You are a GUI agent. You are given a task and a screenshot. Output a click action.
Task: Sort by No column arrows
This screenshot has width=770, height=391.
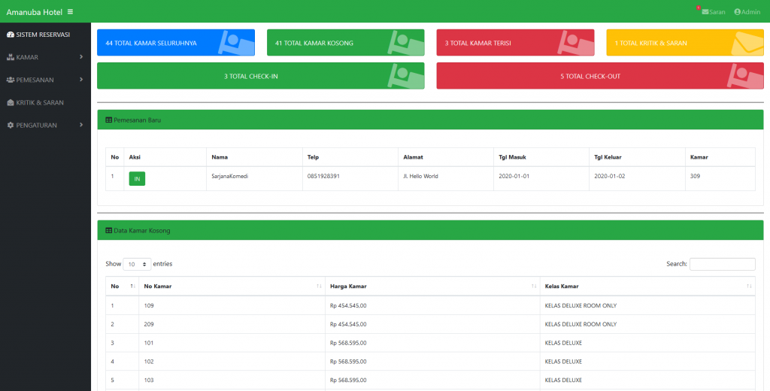(132, 286)
